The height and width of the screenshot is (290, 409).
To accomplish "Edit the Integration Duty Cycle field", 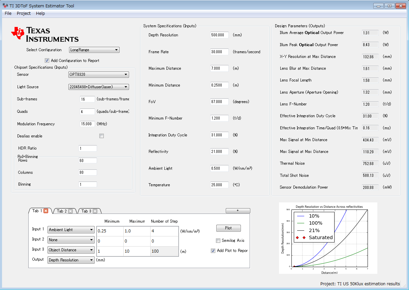I will 220,135.
